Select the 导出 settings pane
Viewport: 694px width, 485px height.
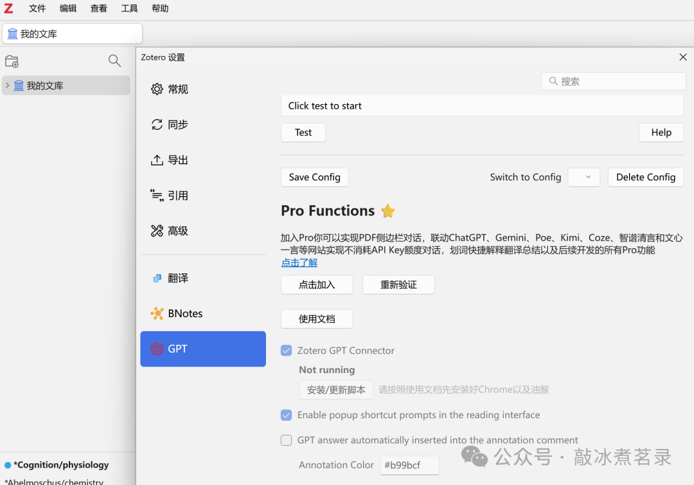tap(203, 160)
